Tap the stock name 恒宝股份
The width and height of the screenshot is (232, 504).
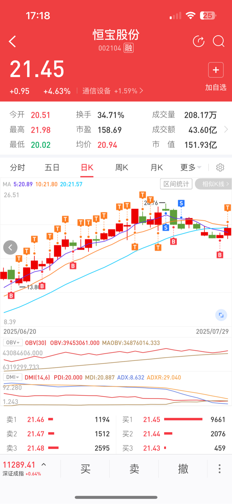[x=116, y=35]
